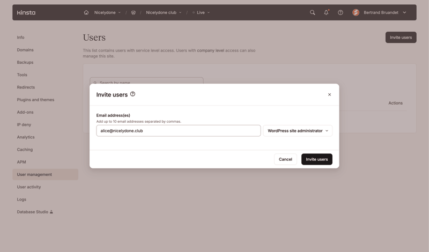Open Tools in sidebar
Image resolution: width=429 pixels, height=252 pixels.
click(x=22, y=75)
